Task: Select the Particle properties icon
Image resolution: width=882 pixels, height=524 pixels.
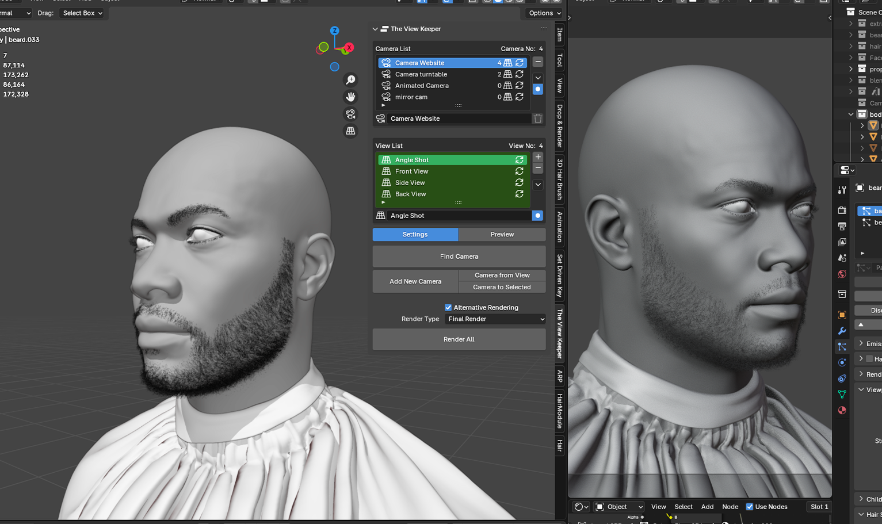Action: 842,346
